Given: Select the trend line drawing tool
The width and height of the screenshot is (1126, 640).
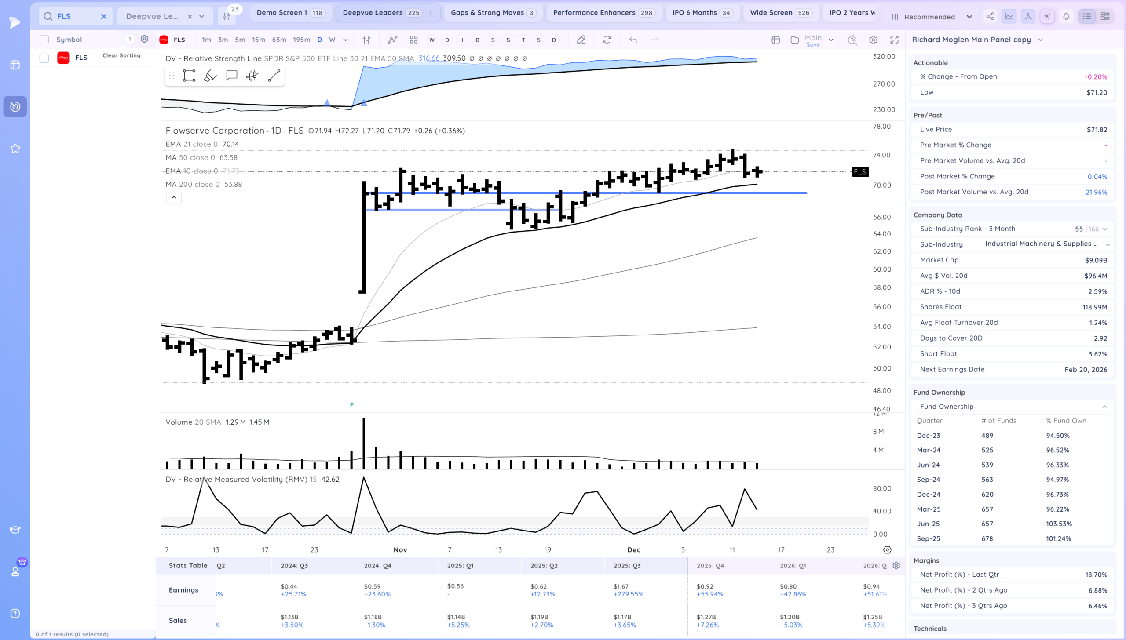Looking at the screenshot, I should pos(274,76).
